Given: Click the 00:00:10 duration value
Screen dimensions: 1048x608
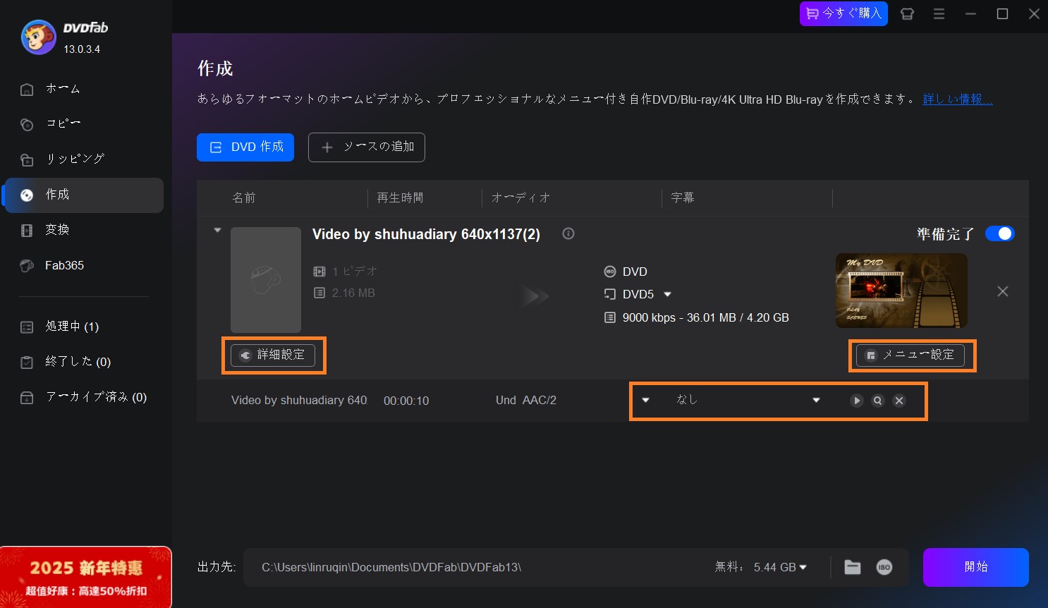Looking at the screenshot, I should click(406, 401).
